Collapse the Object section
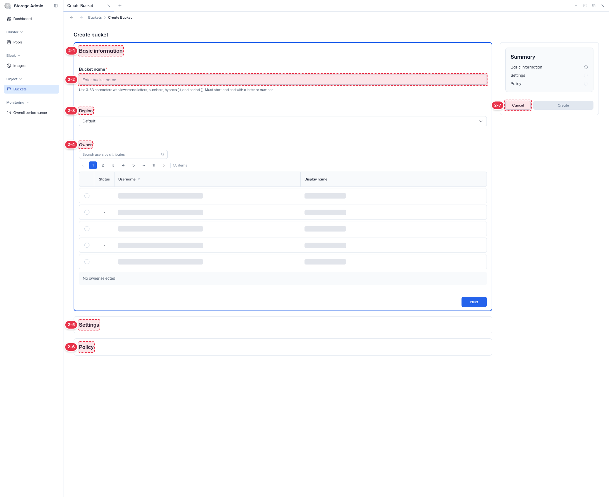609x497 pixels. (14, 79)
